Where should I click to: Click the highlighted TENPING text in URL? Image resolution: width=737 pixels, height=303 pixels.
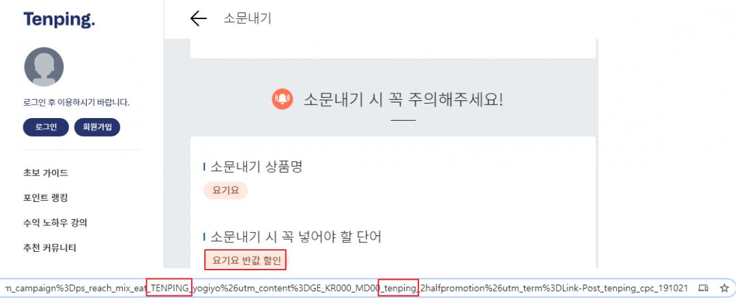(169, 287)
